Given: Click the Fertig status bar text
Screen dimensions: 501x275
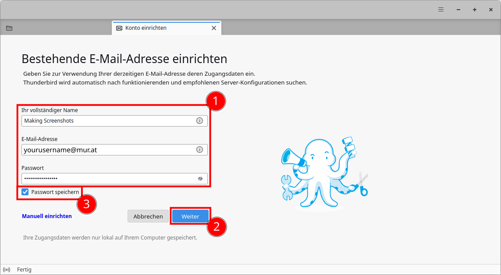Looking at the screenshot, I should pyautogui.click(x=24, y=270).
